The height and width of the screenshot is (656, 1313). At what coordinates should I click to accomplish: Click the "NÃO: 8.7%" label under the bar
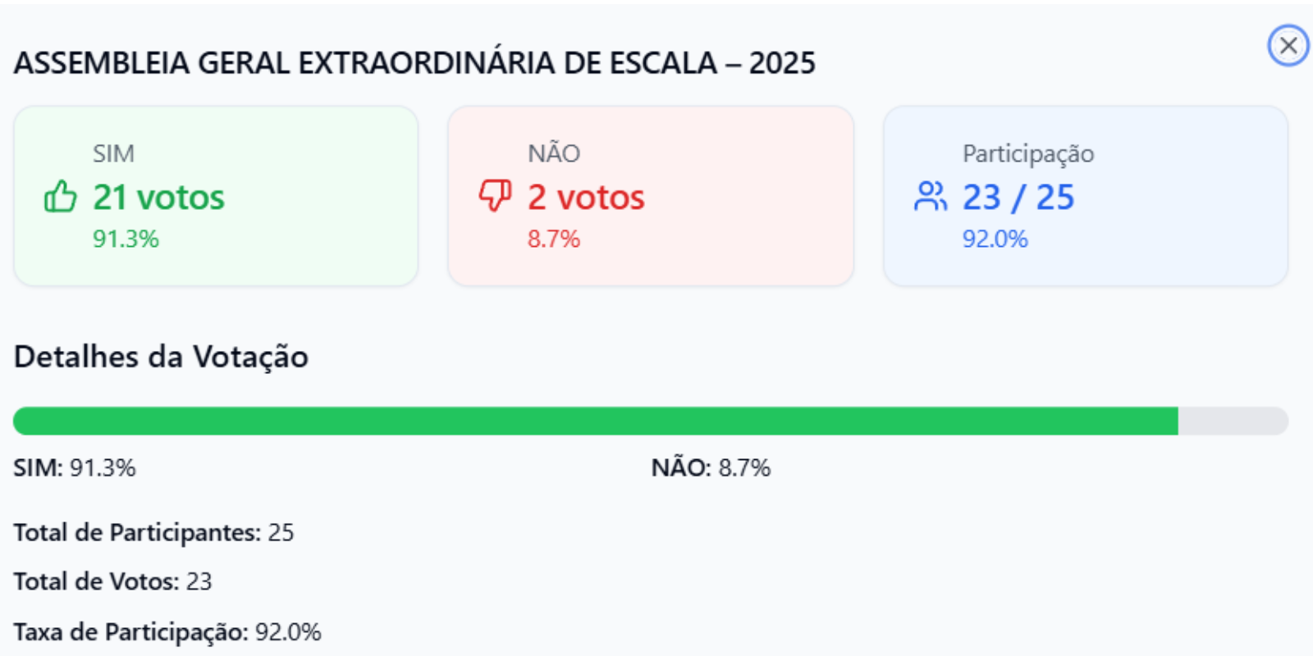[711, 467]
